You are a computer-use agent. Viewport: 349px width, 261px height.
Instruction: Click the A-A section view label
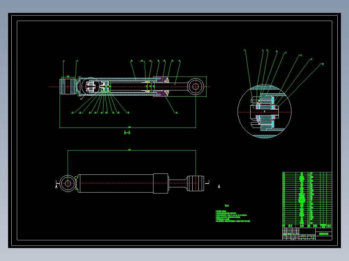(127, 133)
